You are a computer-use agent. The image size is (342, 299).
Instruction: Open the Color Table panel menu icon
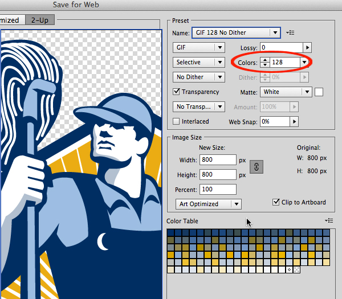coord(329,221)
